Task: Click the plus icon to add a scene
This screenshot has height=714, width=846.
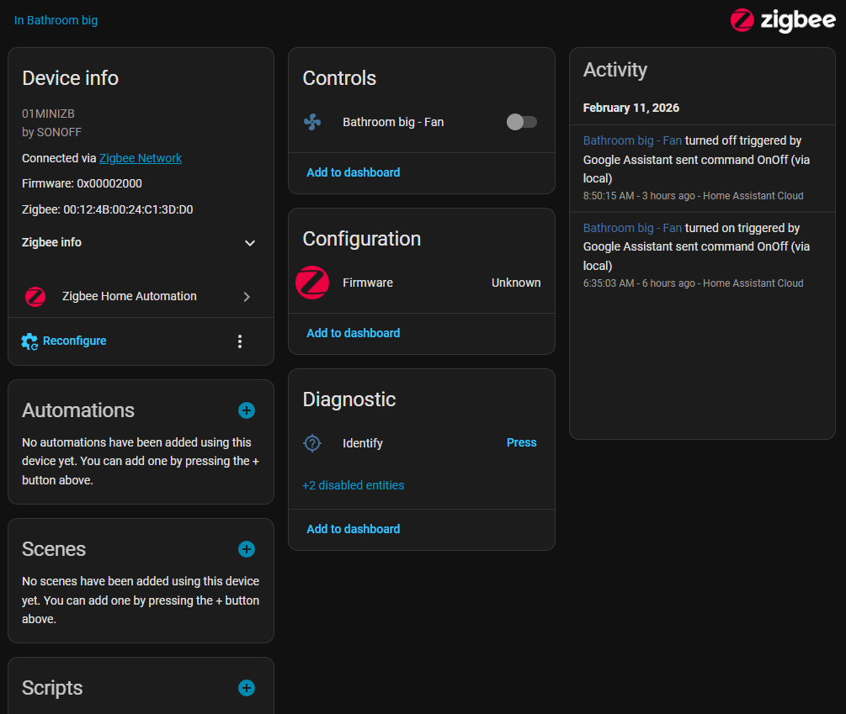Action: [247, 549]
